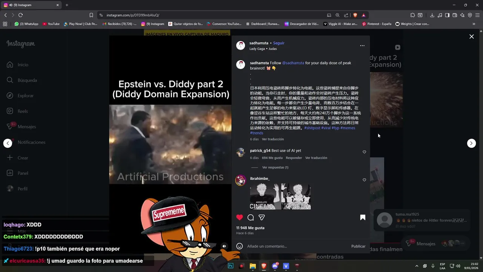Open Discord from the taskbar
The height and width of the screenshot is (272, 483).
(x=275, y=266)
